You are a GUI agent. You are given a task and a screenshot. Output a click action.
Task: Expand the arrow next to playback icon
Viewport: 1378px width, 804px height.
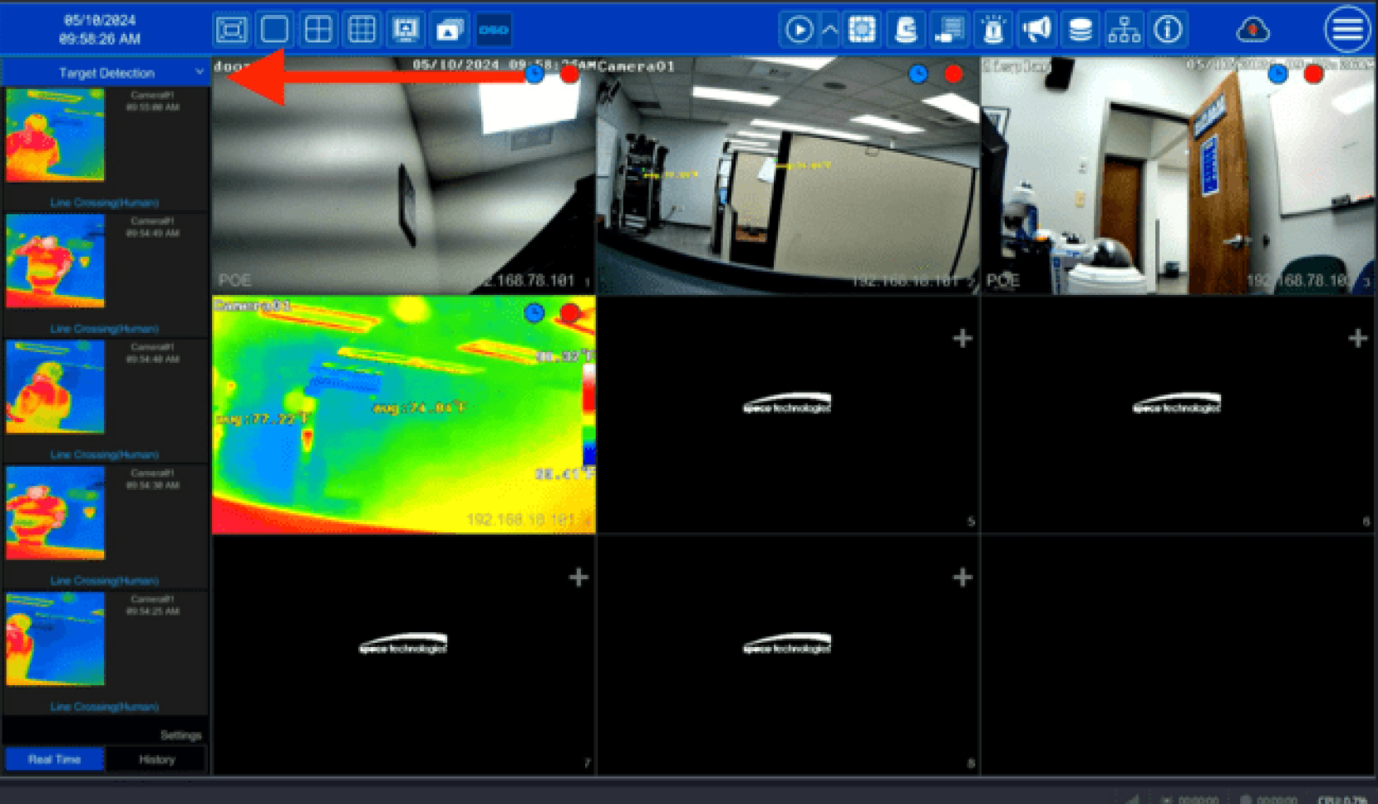829,31
